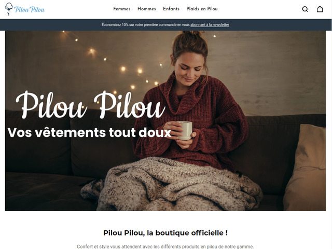
Task: Click the knitted blanket in the hero image
Action: tap(172, 184)
